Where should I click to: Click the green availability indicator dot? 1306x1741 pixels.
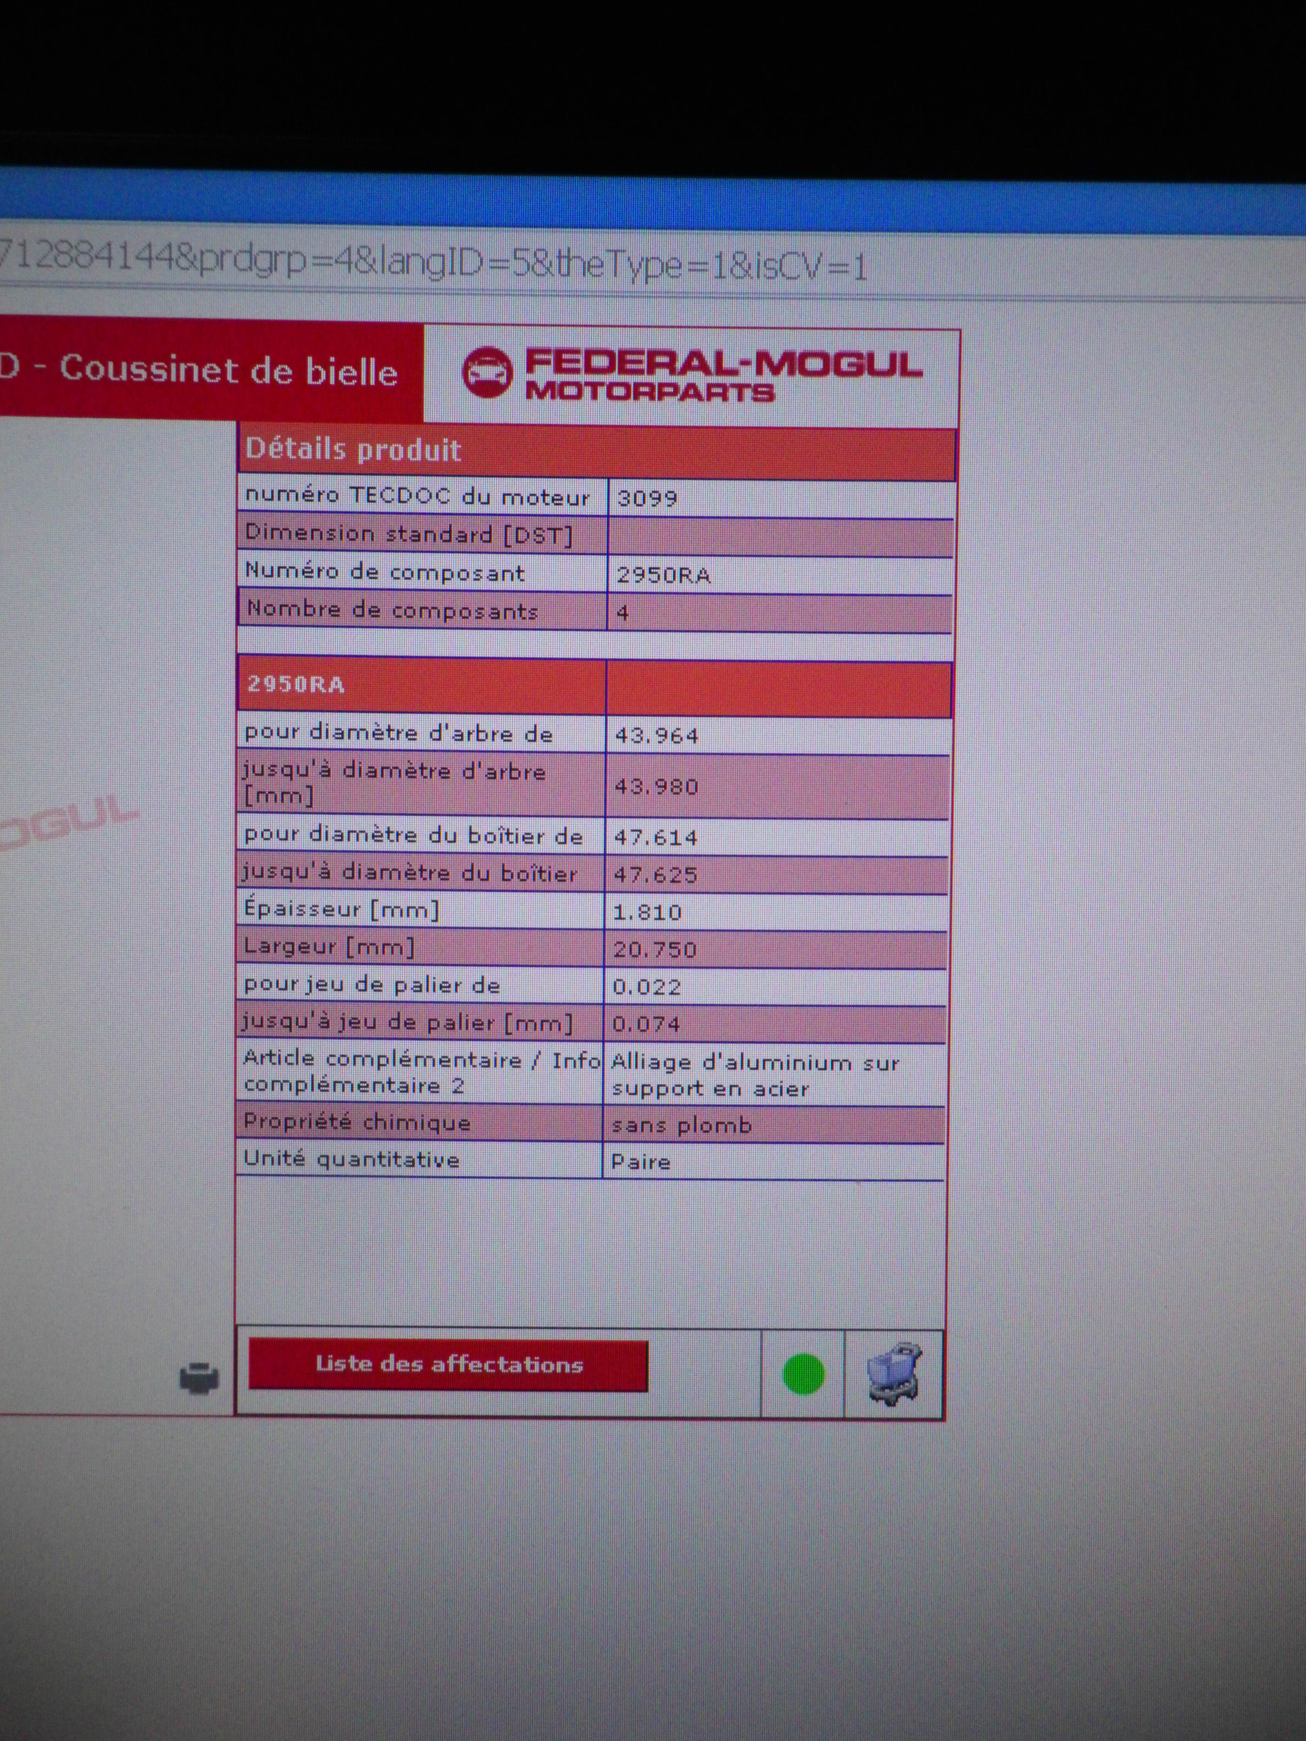pyautogui.click(x=803, y=1374)
